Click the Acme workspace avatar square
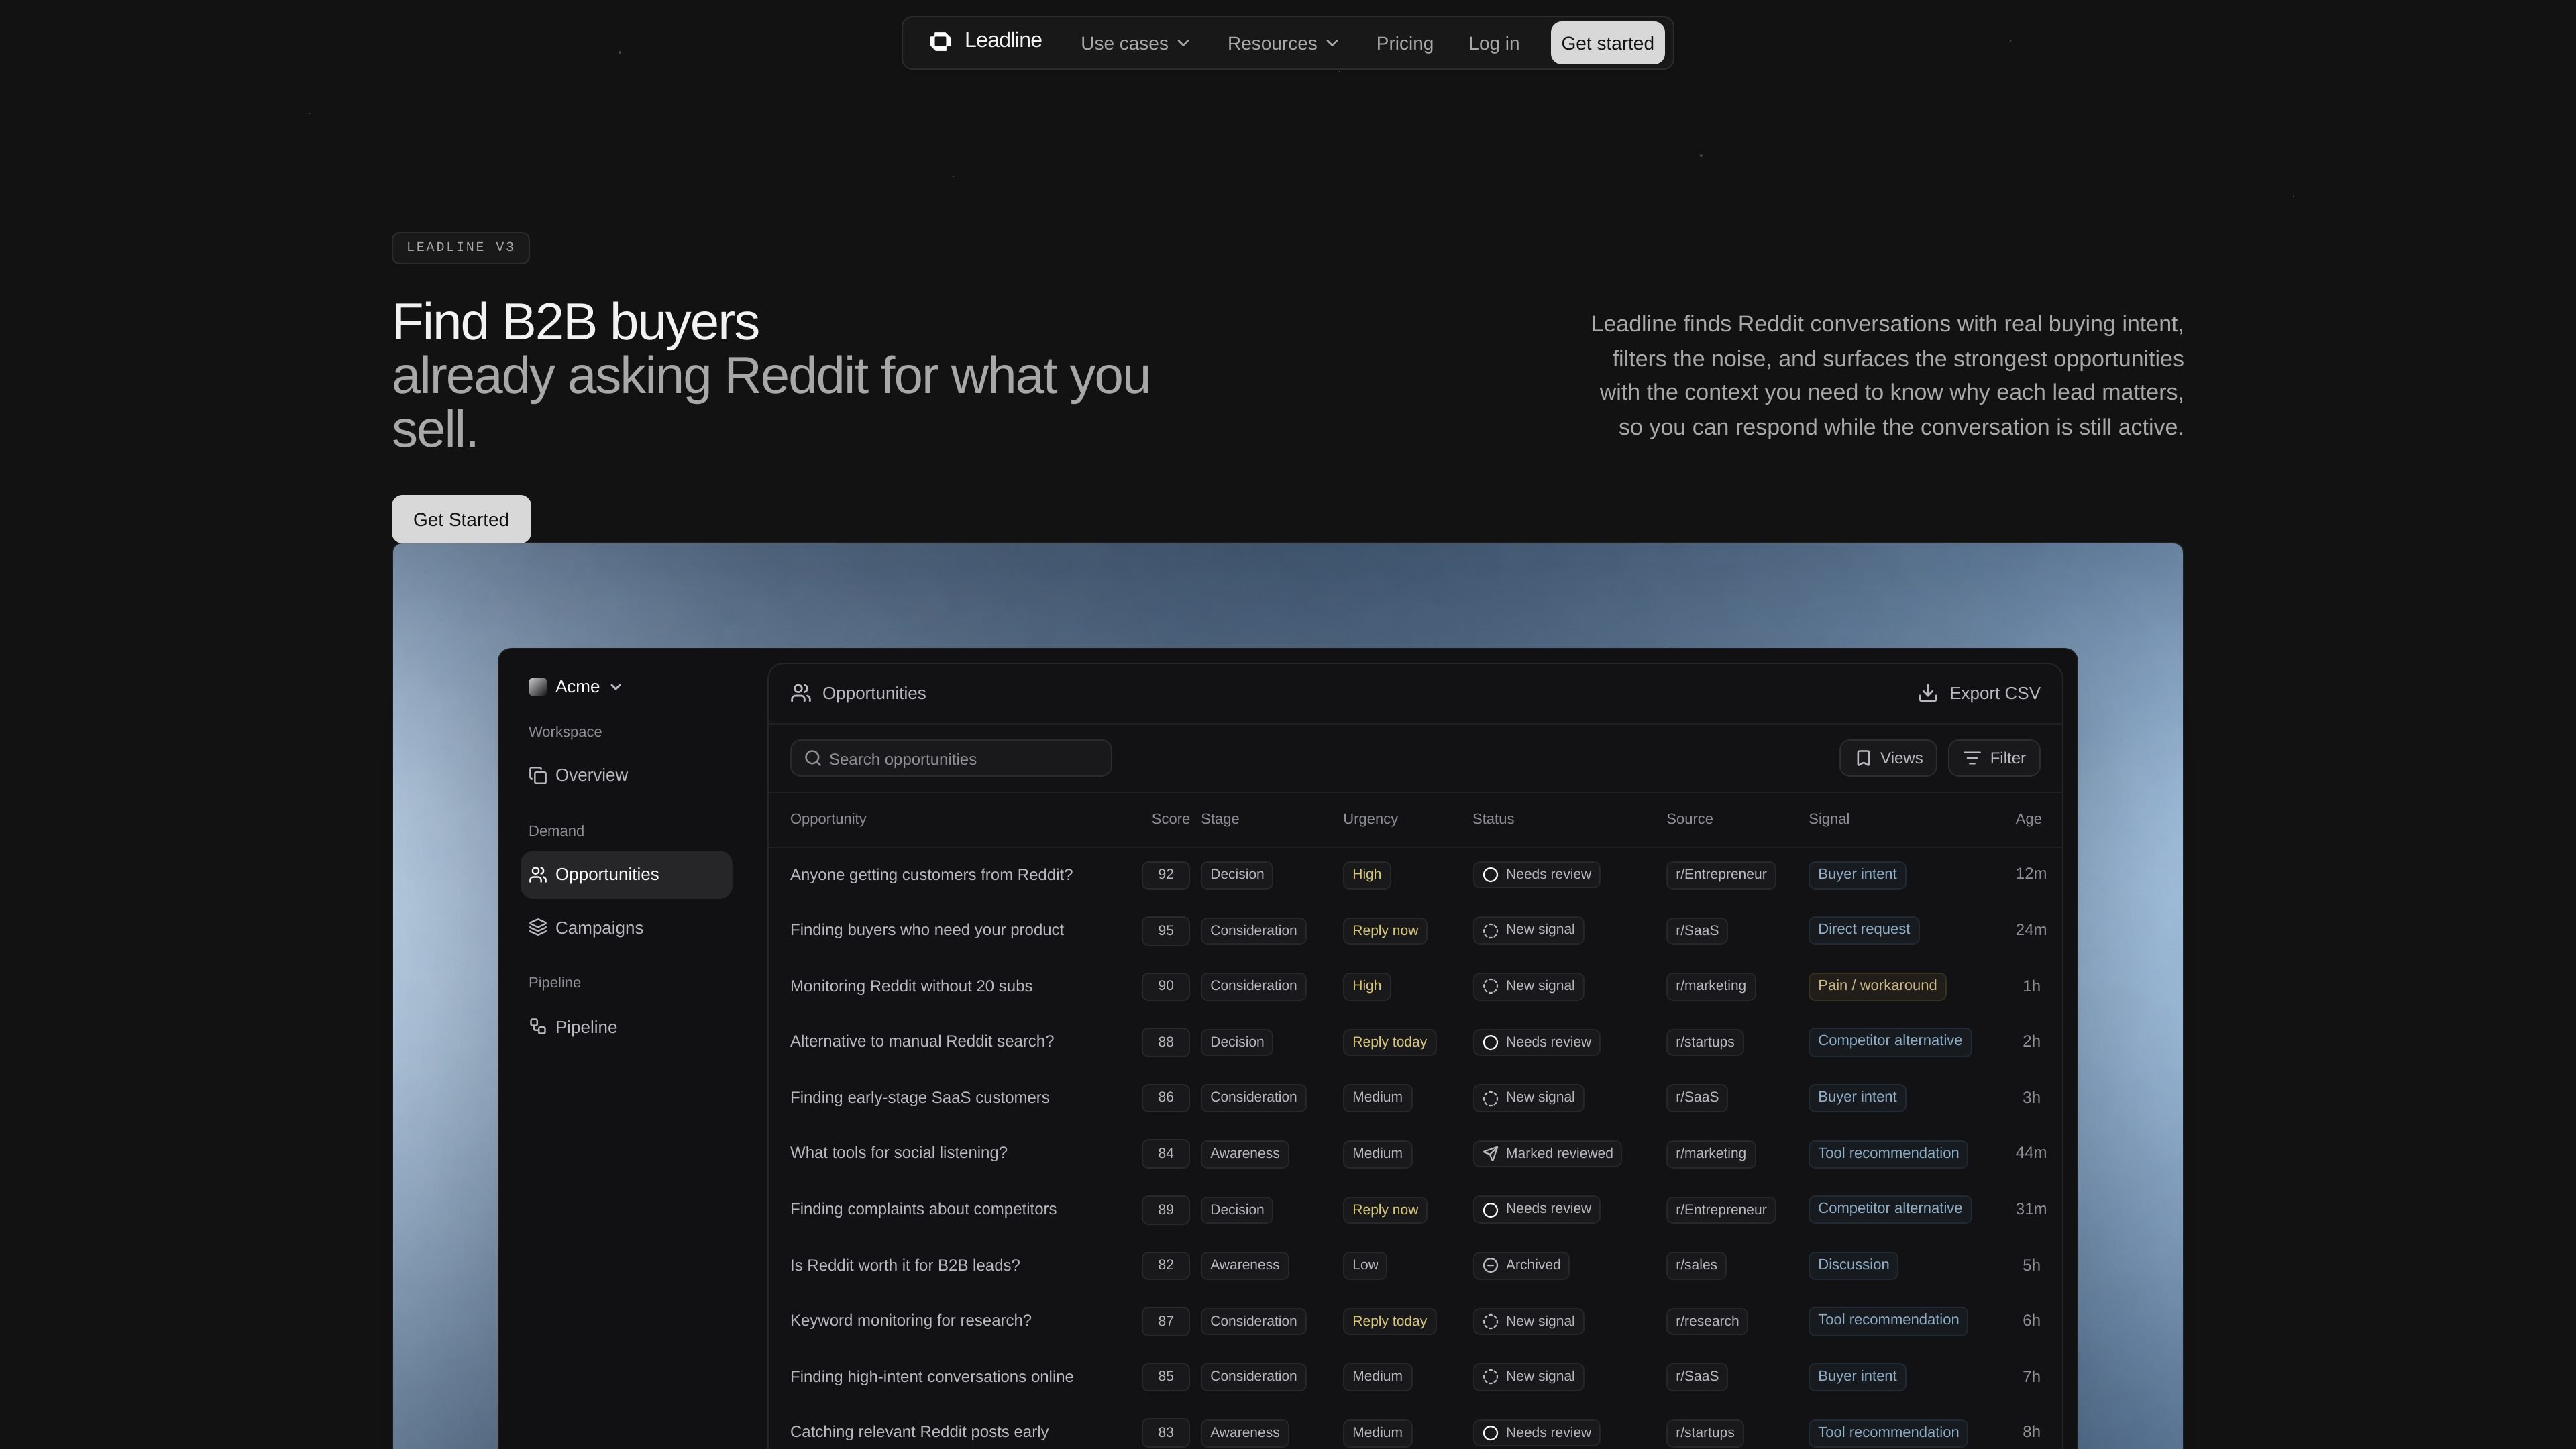2576x1449 pixels. (538, 687)
